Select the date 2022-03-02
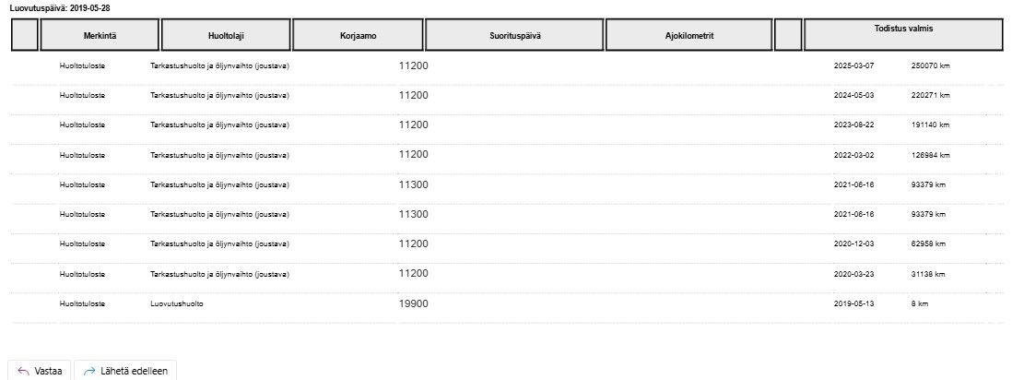1012x380 pixels. 853,155
